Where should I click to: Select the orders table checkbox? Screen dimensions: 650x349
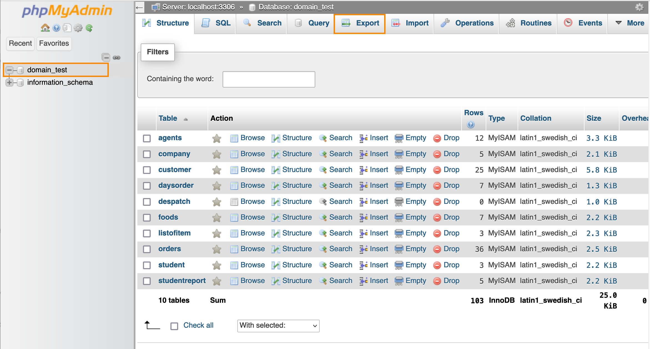(x=147, y=249)
